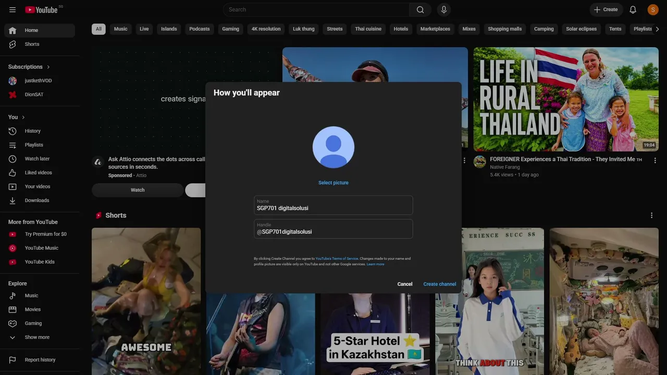Open Playlists in the sidebar
Viewport: 667px width, 375px height.
(x=40, y=145)
